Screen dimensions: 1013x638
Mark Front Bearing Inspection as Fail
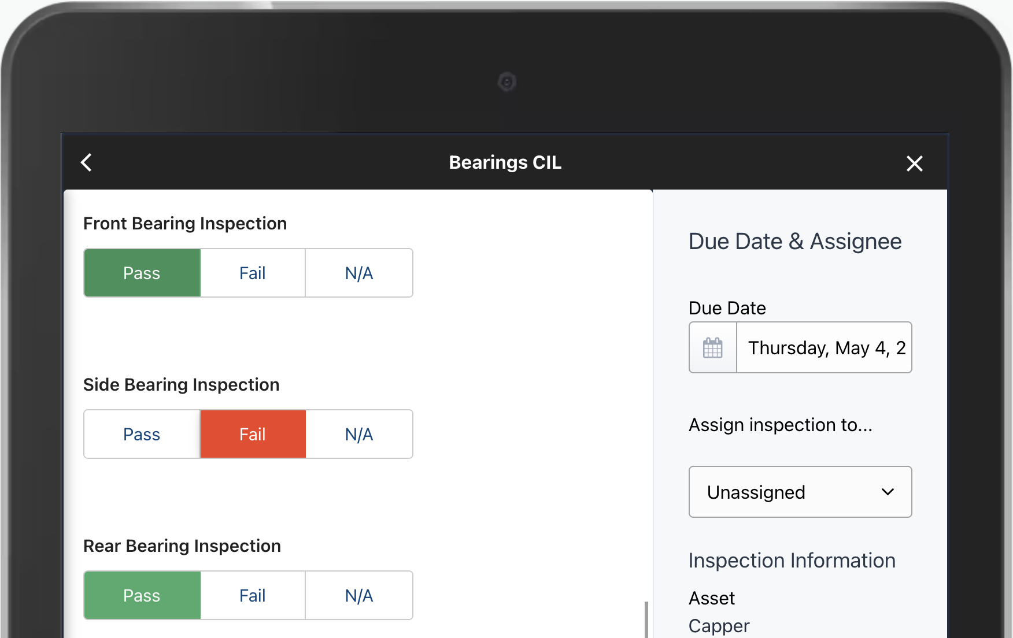pos(253,273)
